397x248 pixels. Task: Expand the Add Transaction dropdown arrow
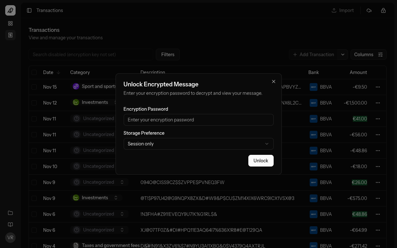pyautogui.click(x=343, y=55)
